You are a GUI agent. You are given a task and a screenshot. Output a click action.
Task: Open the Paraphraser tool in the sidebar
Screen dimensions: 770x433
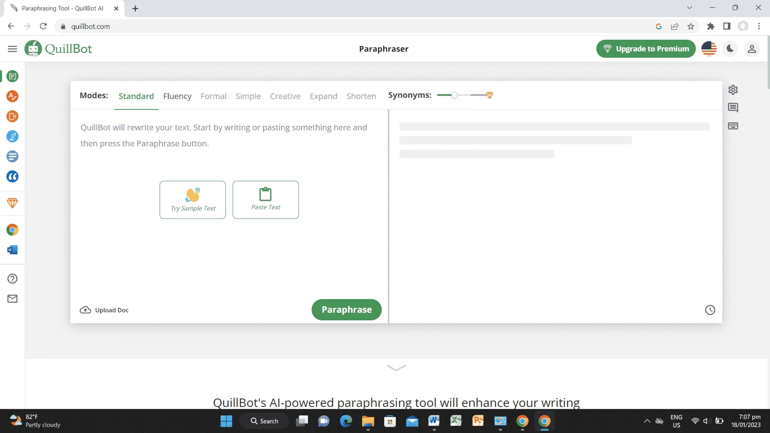pos(12,76)
